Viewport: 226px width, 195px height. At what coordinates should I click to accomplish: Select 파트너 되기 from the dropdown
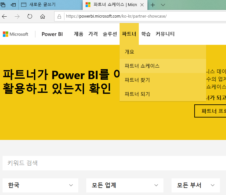[163, 94]
